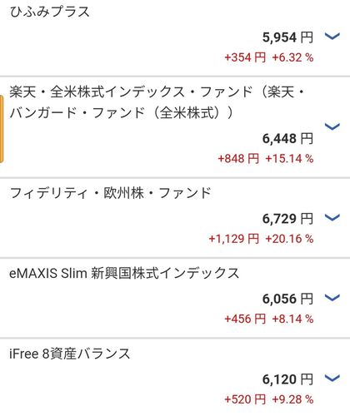Open the eMAXIS Slim 新興国株式インデックス name
Screen dimensions: 350x416
click(x=124, y=274)
